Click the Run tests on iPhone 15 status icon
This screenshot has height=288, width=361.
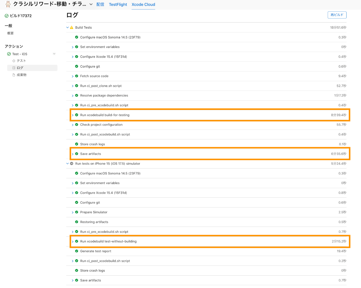[x=72, y=164]
